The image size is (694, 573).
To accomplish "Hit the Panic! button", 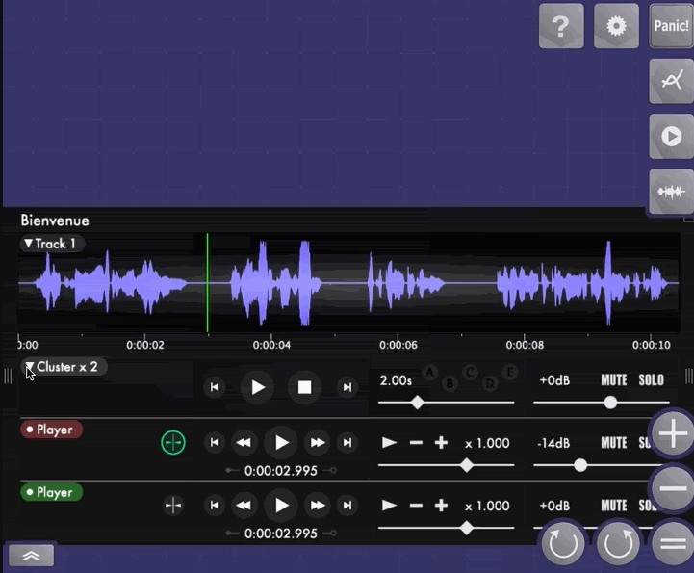I will tap(671, 26).
